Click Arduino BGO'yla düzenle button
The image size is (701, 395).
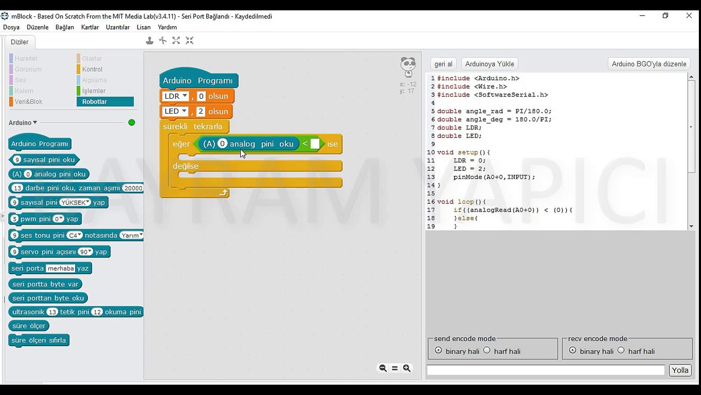pyautogui.click(x=649, y=64)
